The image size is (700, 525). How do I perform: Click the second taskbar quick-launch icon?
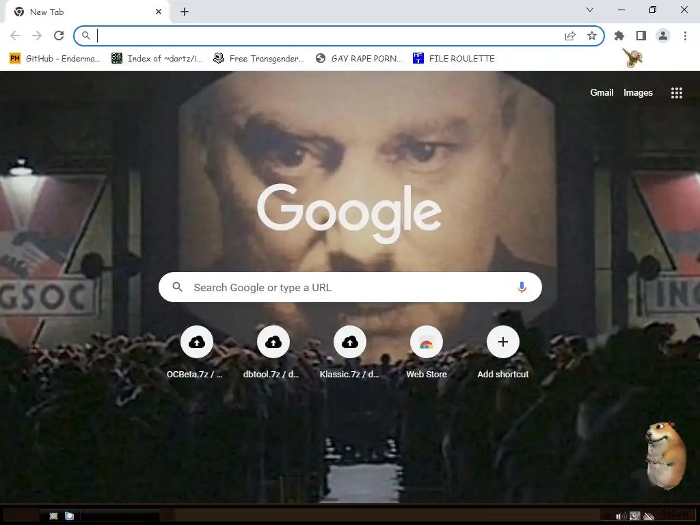[x=70, y=516]
